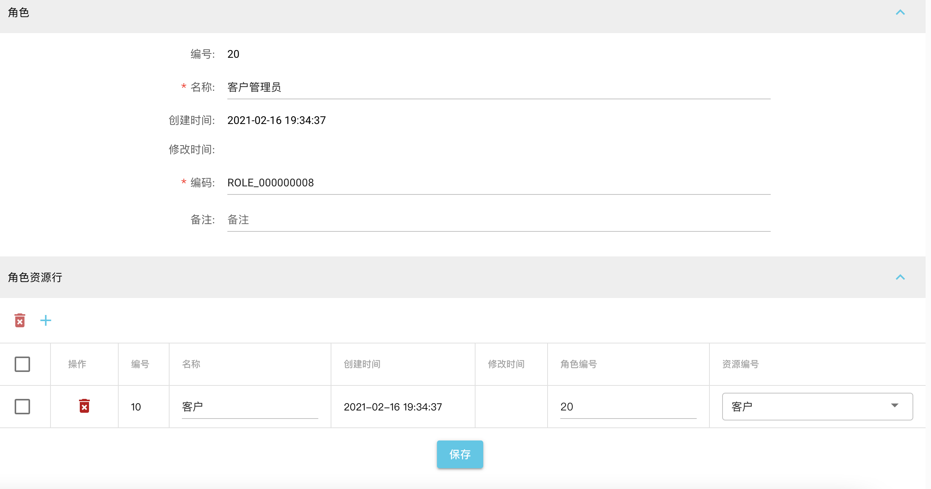Click the row's 名称 input with 客户
Viewport: 931px width, 489px height.
click(250, 407)
